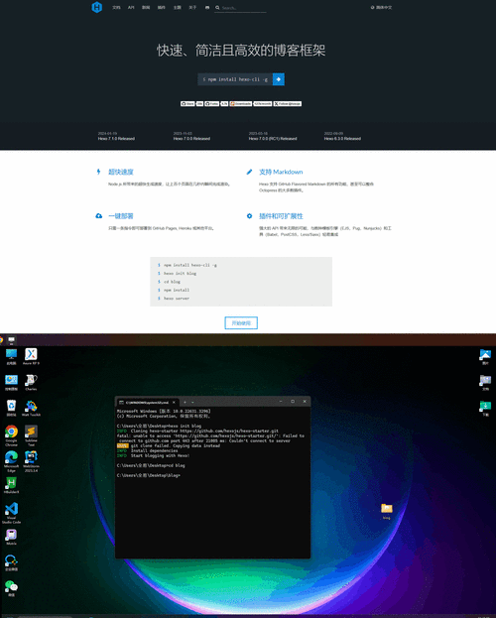Click the lightning bolt speed icon
496x618 pixels.
pyautogui.click(x=98, y=172)
